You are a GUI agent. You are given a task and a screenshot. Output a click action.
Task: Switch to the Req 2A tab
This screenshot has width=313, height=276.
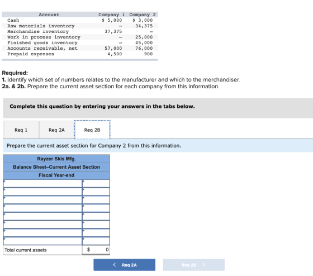tap(56, 130)
